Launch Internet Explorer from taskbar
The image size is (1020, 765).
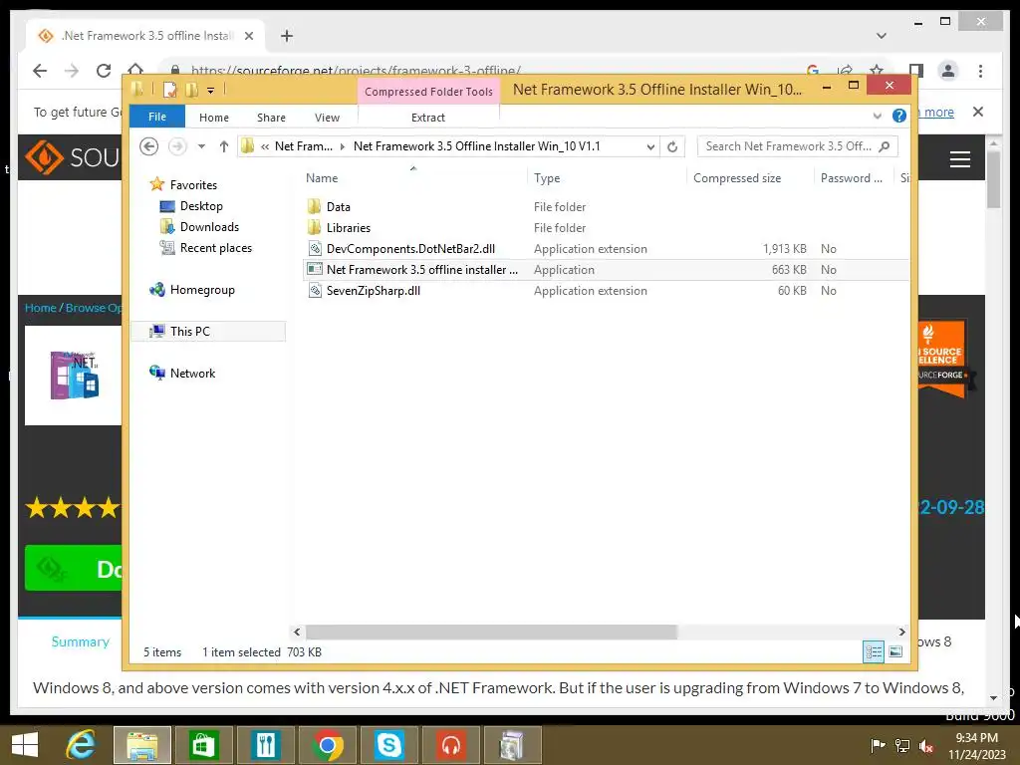[x=82, y=745]
